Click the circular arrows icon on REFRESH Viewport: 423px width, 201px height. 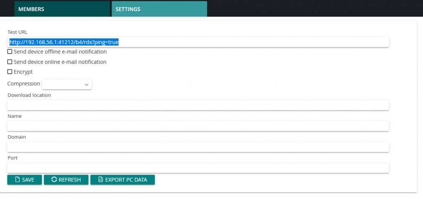click(x=54, y=180)
